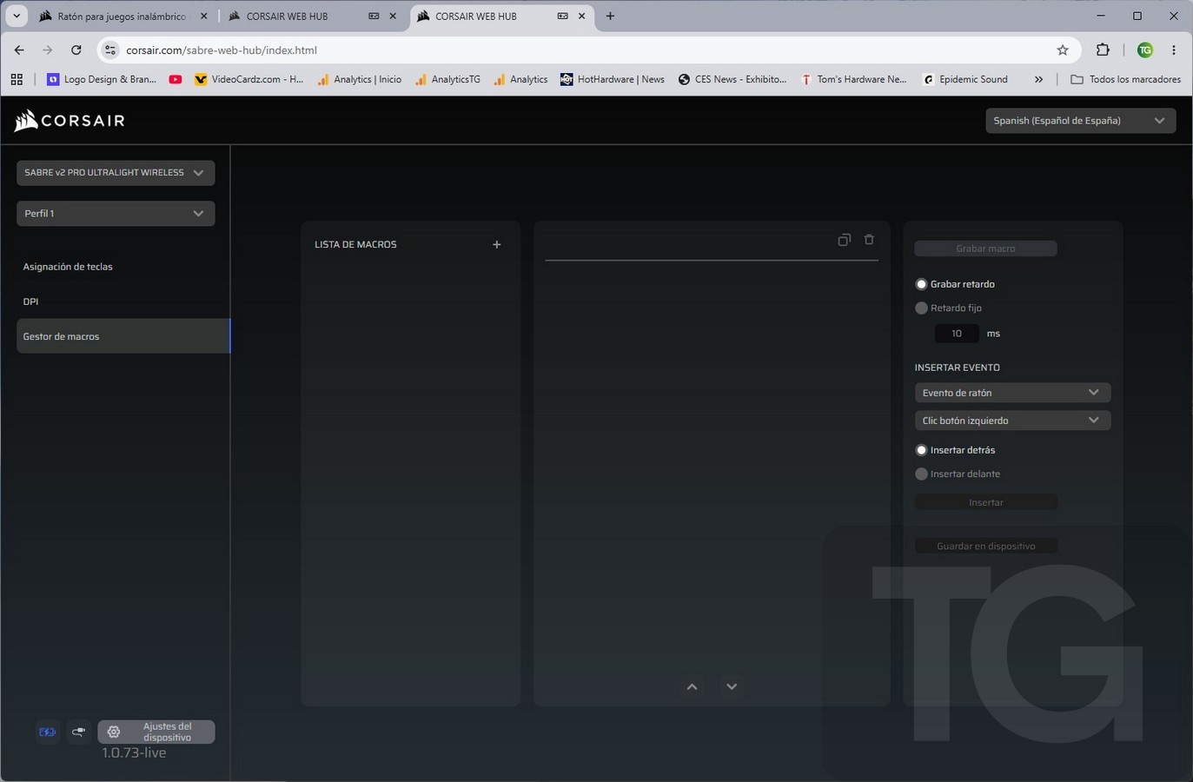The width and height of the screenshot is (1193, 782).
Task: Click the battery status icon
Action: pyautogui.click(x=48, y=732)
